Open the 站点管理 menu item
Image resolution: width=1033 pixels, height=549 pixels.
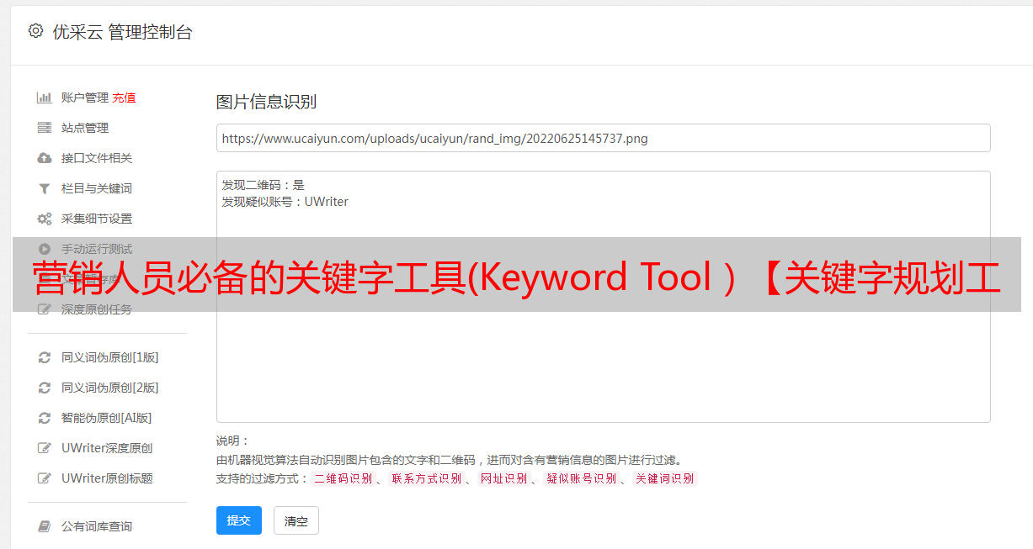coord(85,128)
